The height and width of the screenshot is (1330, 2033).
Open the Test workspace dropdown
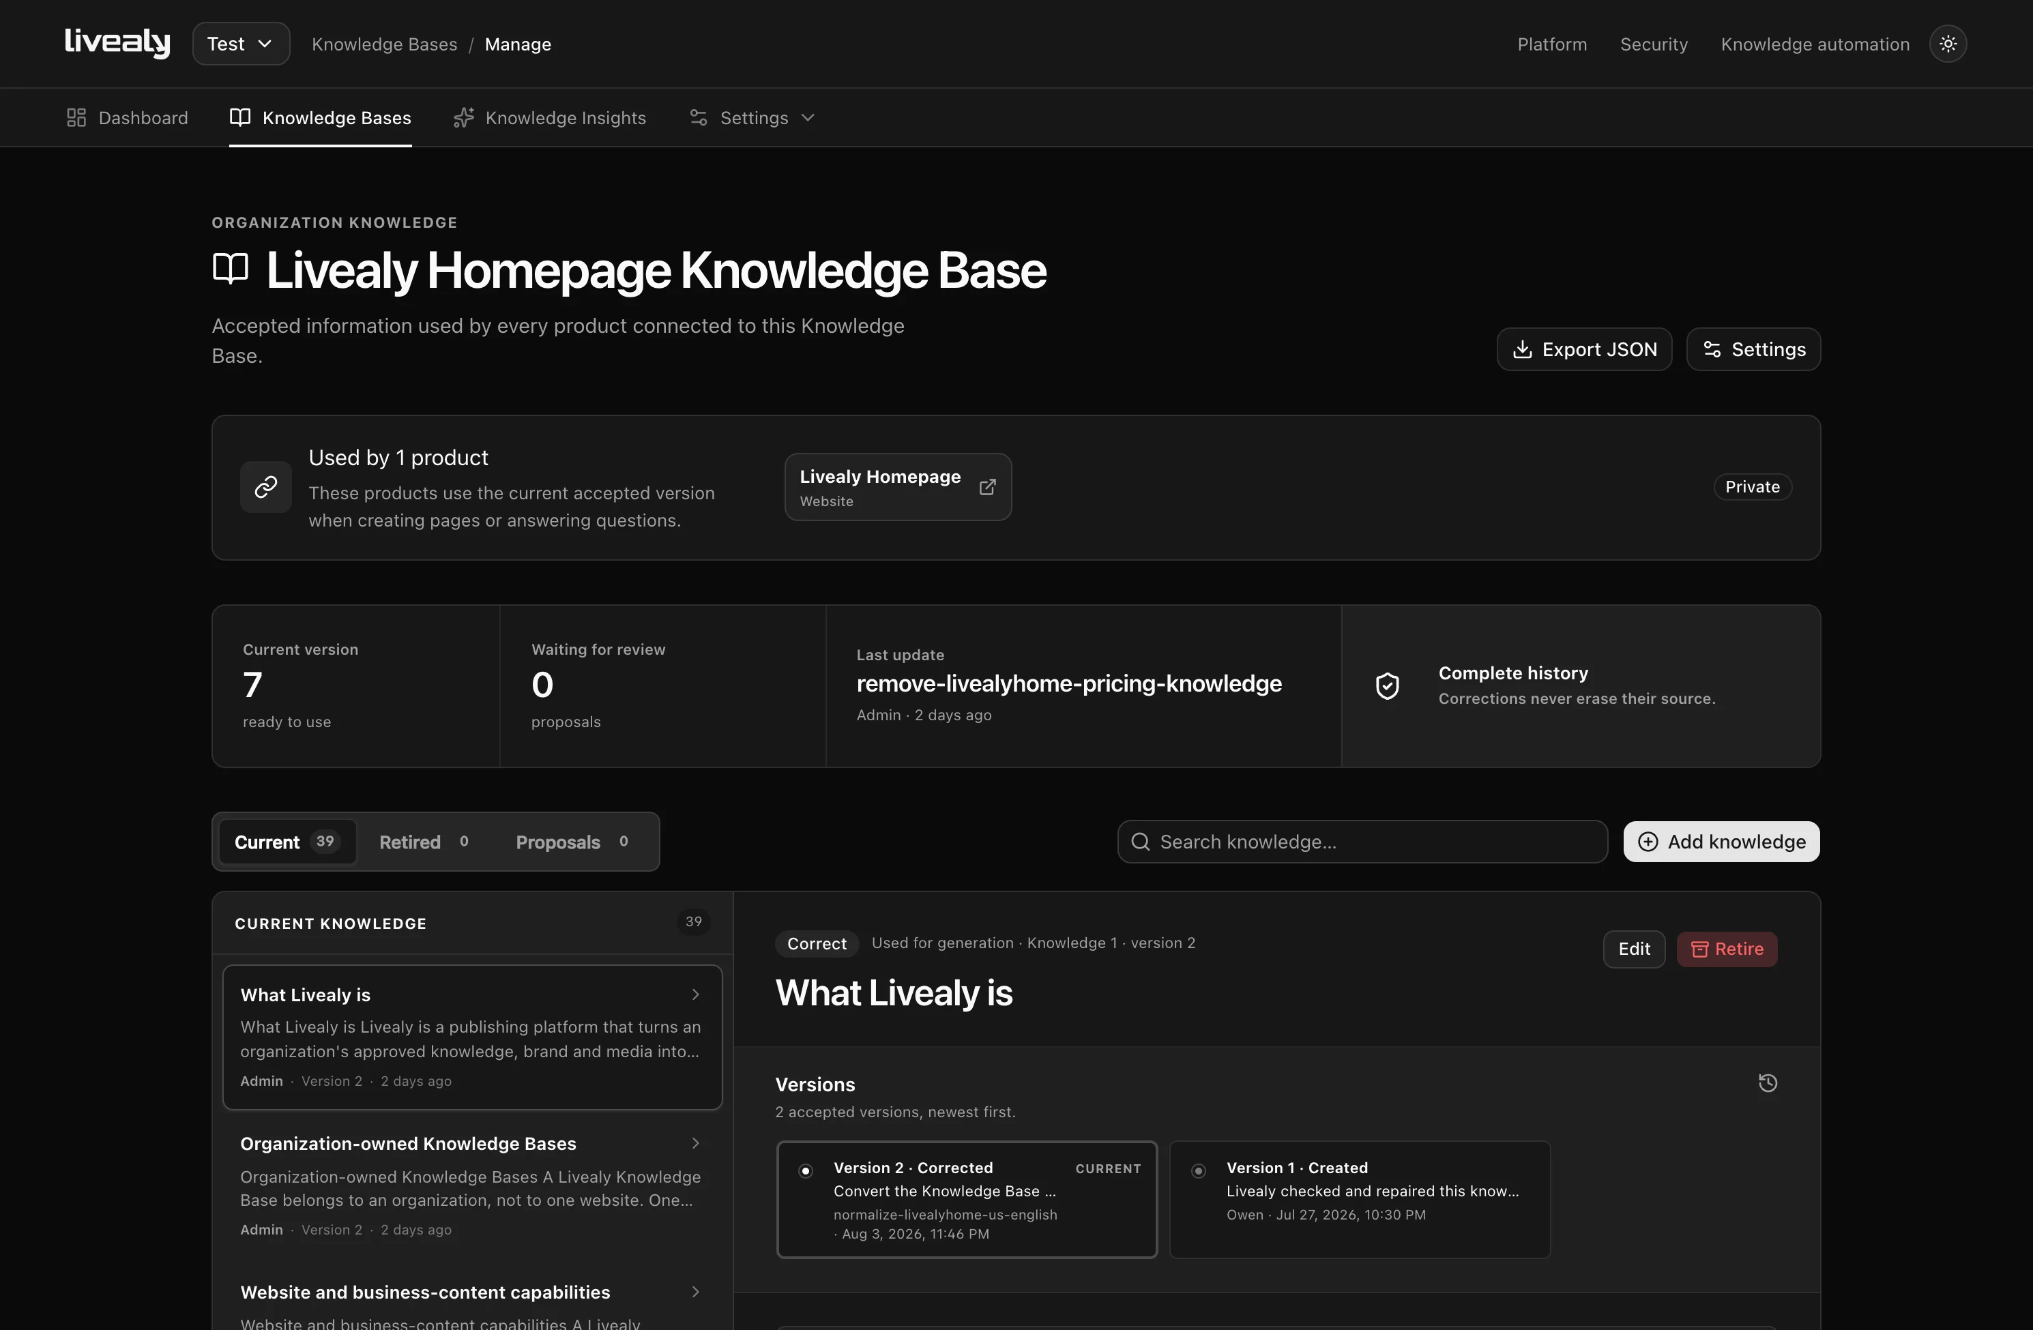tap(241, 44)
